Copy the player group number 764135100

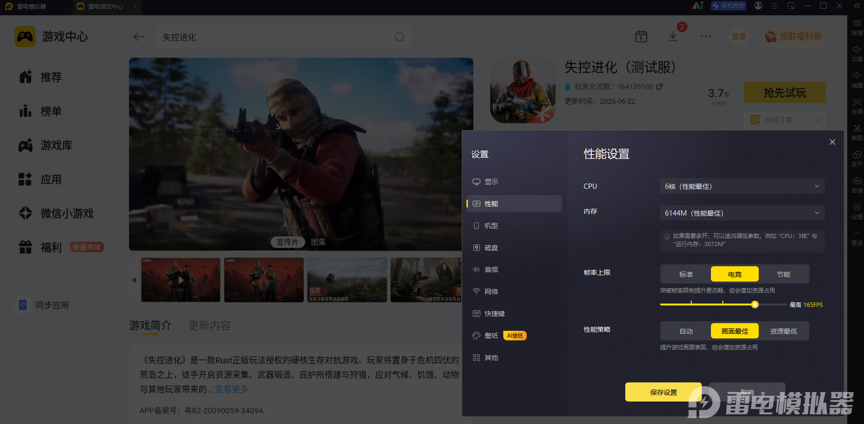(x=659, y=87)
